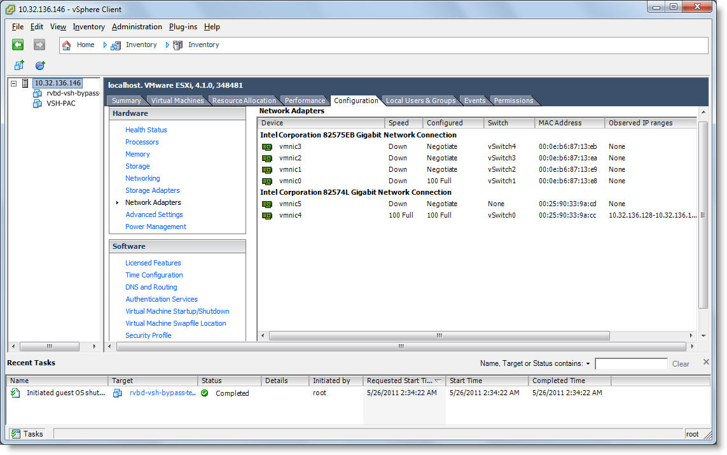Open the View menu
The image size is (727, 455).
pos(58,27)
